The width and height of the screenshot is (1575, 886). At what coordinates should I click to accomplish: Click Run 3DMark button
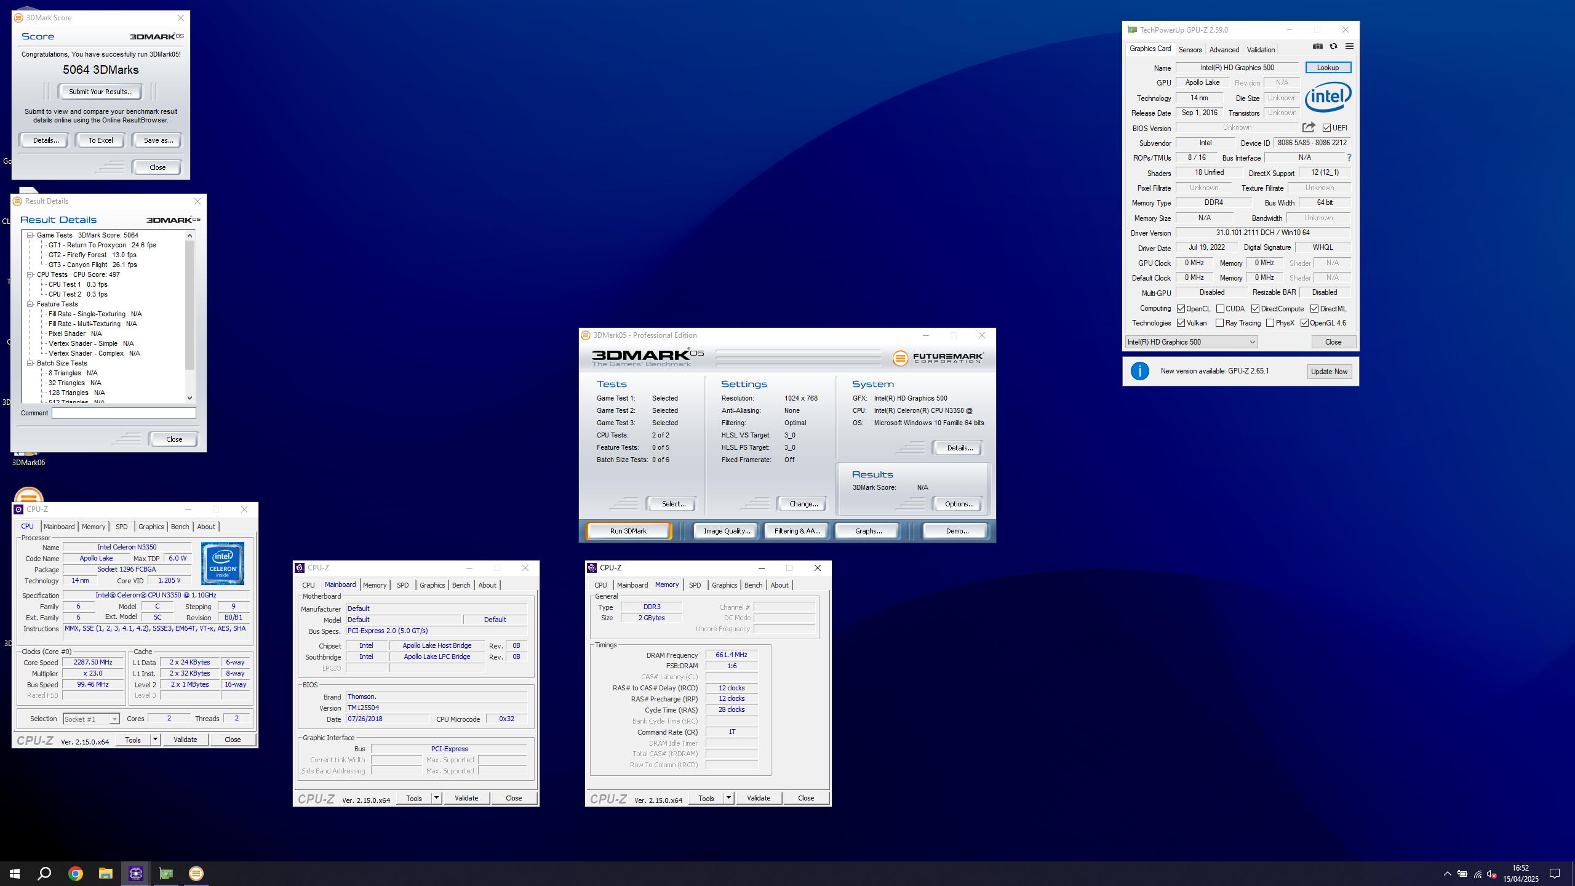pos(628,531)
